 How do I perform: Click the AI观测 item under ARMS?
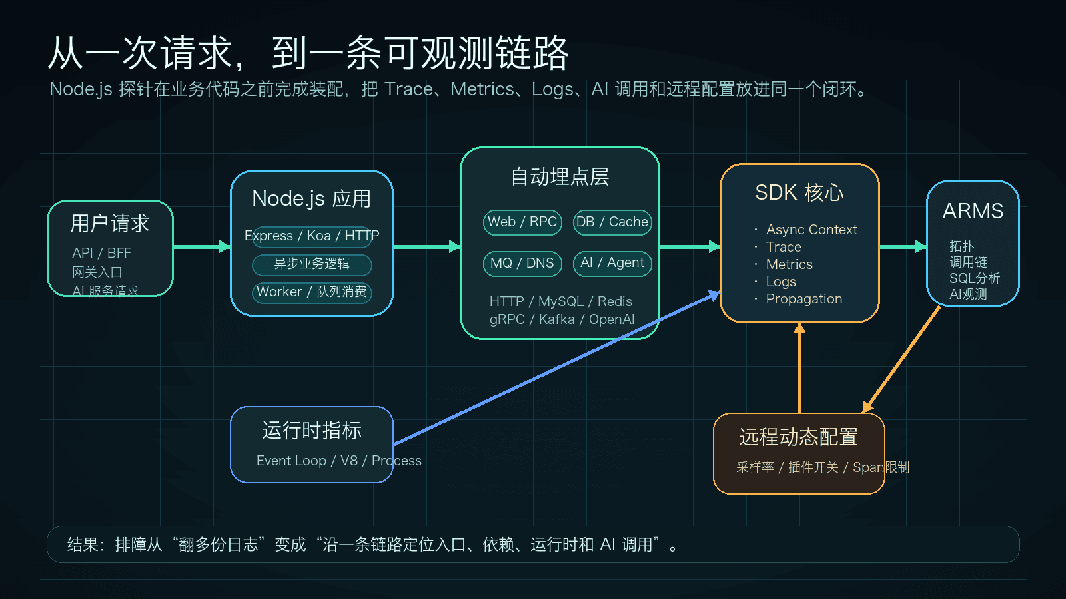click(x=968, y=294)
